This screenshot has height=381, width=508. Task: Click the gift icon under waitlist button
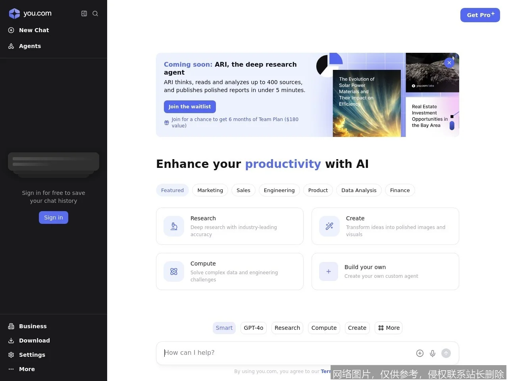tap(167, 123)
